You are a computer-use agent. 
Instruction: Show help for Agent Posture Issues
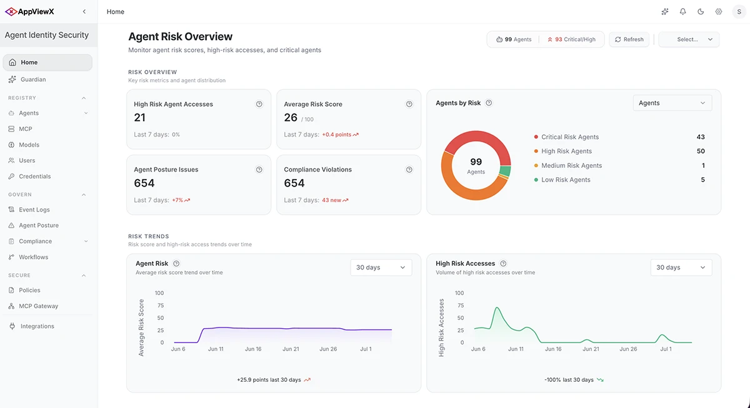tap(259, 170)
